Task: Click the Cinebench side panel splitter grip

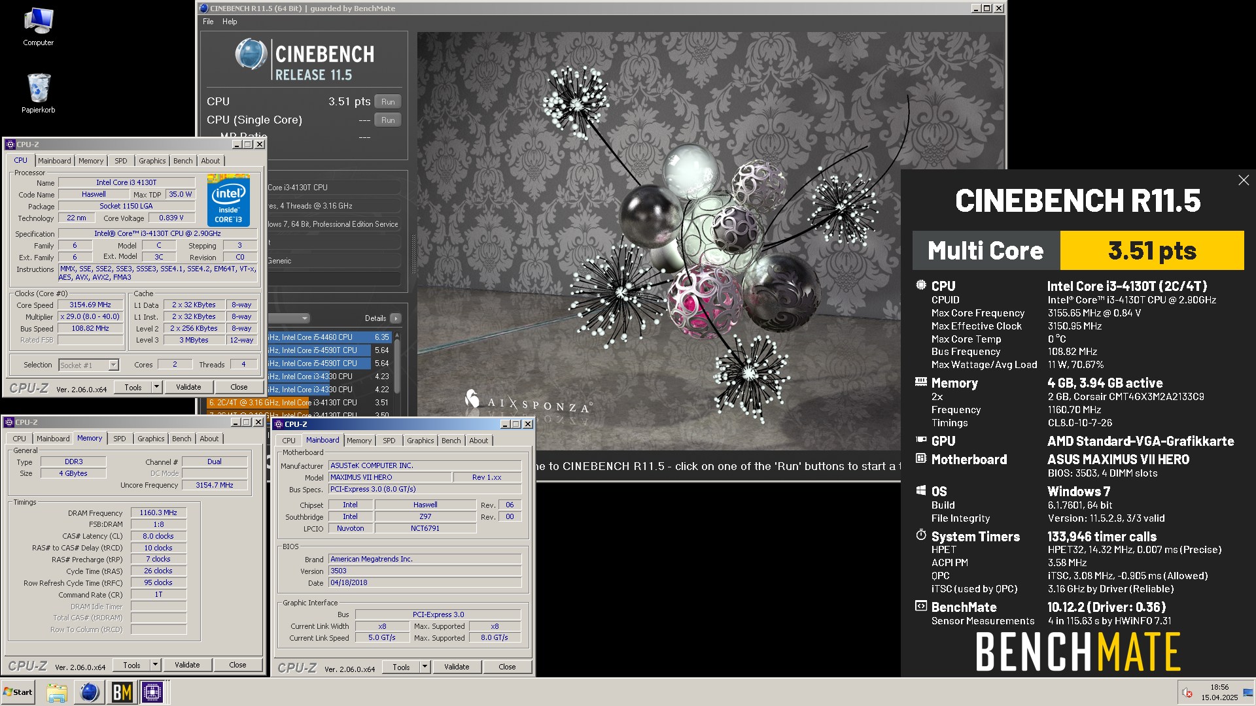Action: [413, 254]
